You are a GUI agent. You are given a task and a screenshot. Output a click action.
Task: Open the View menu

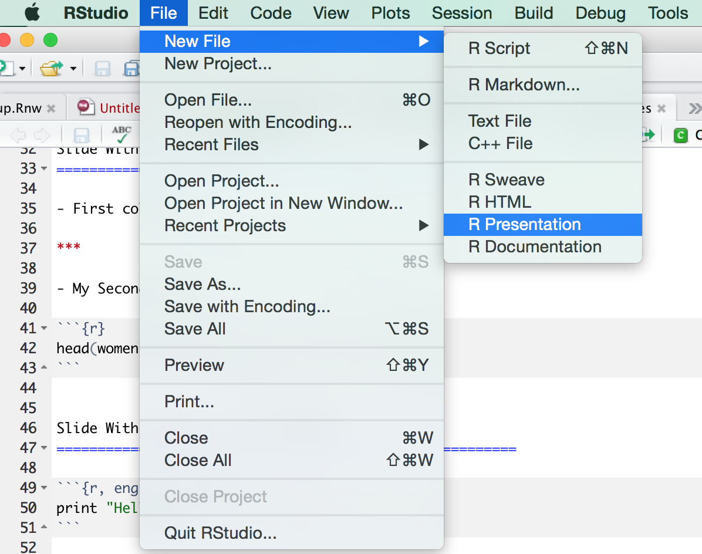point(331,13)
